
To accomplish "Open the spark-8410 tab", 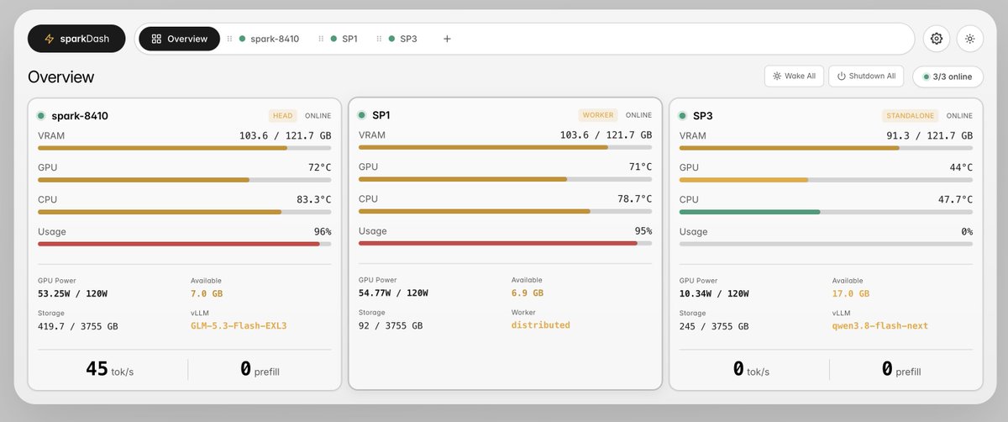I will coord(269,39).
